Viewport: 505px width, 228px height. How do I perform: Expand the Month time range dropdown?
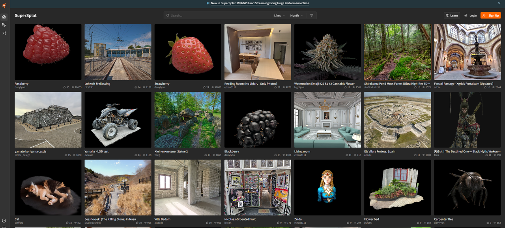[x=297, y=15]
